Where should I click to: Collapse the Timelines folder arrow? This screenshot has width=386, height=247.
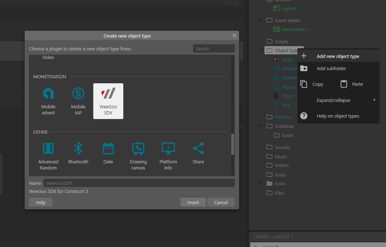click(261, 126)
